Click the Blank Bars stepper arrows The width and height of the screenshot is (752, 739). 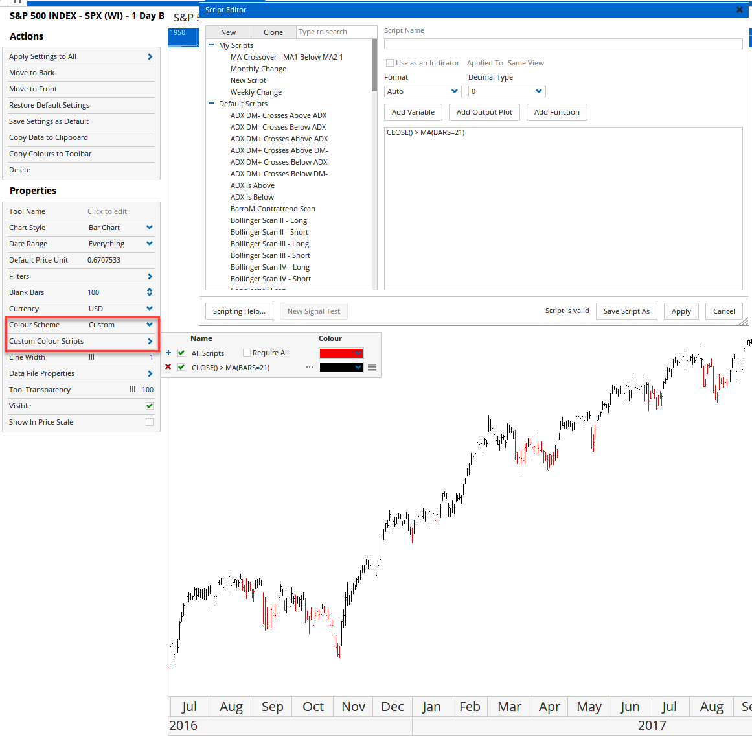click(x=150, y=292)
